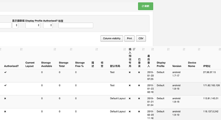Sort by Version column arrows
The width and height of the screenshot is (221, 120).
184,49
